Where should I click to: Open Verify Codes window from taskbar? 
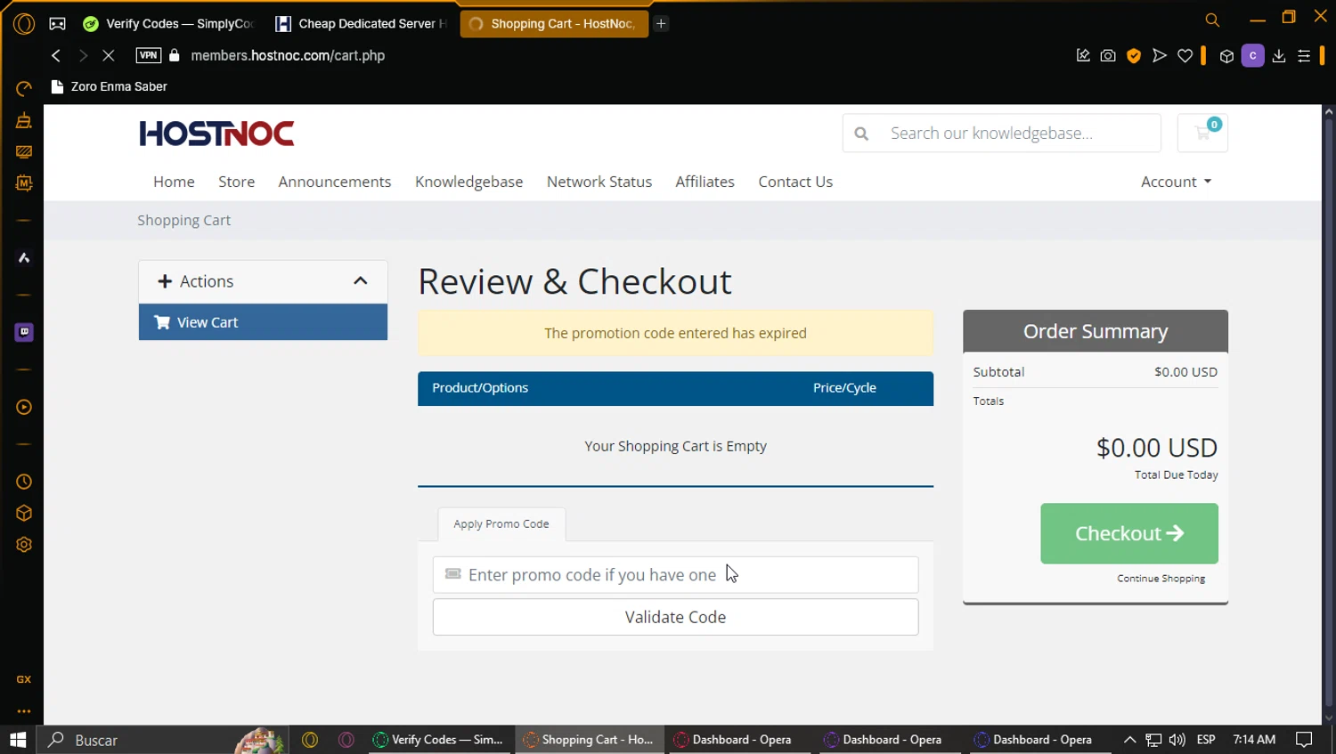(x=441, y=740)
